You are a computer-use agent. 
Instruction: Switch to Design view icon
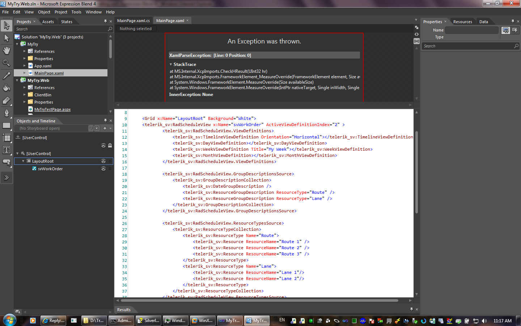pos(416,28)
